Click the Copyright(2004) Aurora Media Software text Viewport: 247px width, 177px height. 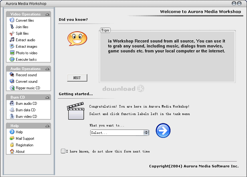[194, 166]
